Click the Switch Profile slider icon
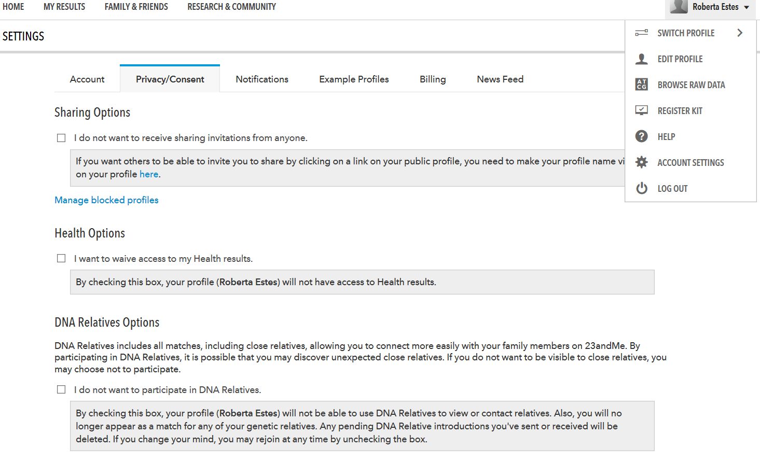Screen dimensions: 760x462 tap(642, 33)
